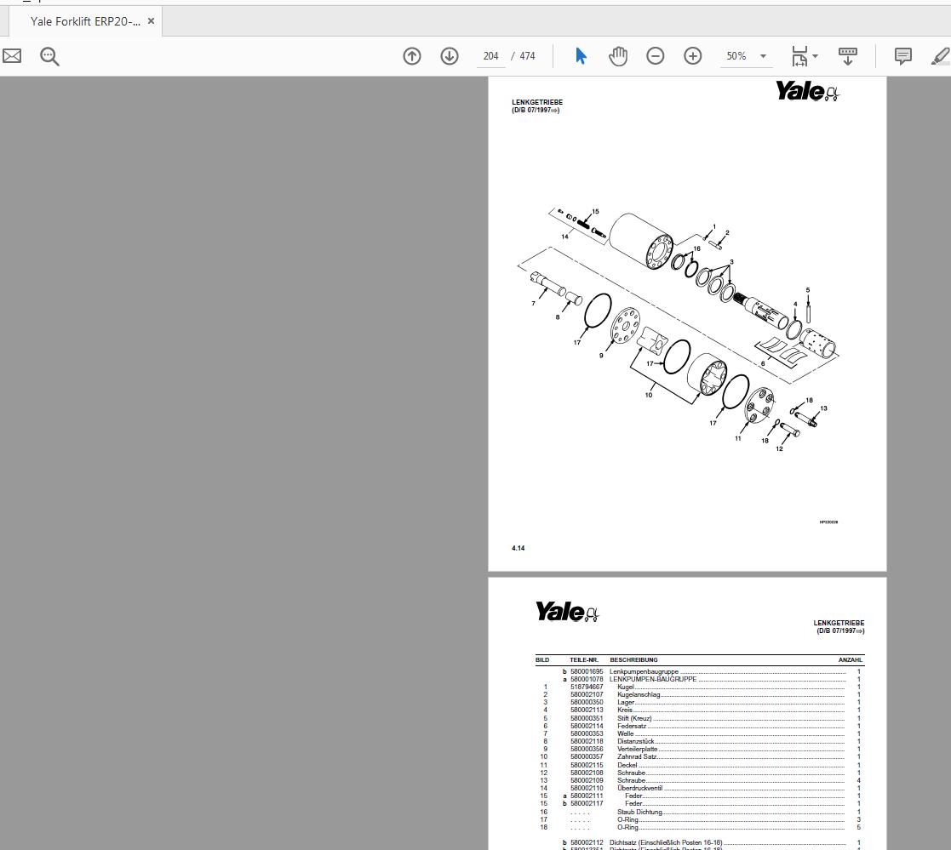951x850 pixels.
Task: Go to previous page with up arrow
Action: [x=411, y=56]
